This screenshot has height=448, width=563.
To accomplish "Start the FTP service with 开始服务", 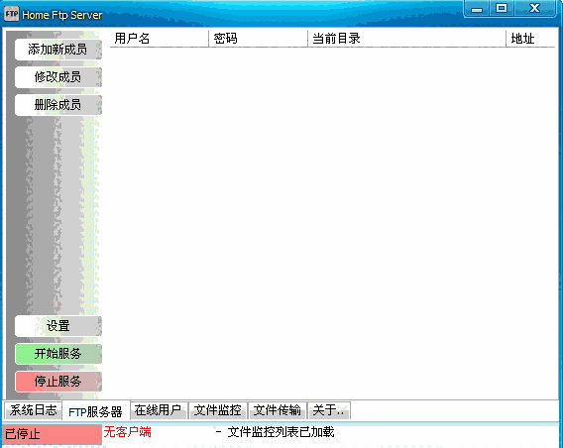I will (x=58, y=354).
